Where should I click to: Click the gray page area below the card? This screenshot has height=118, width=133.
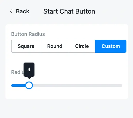[67, 108]
